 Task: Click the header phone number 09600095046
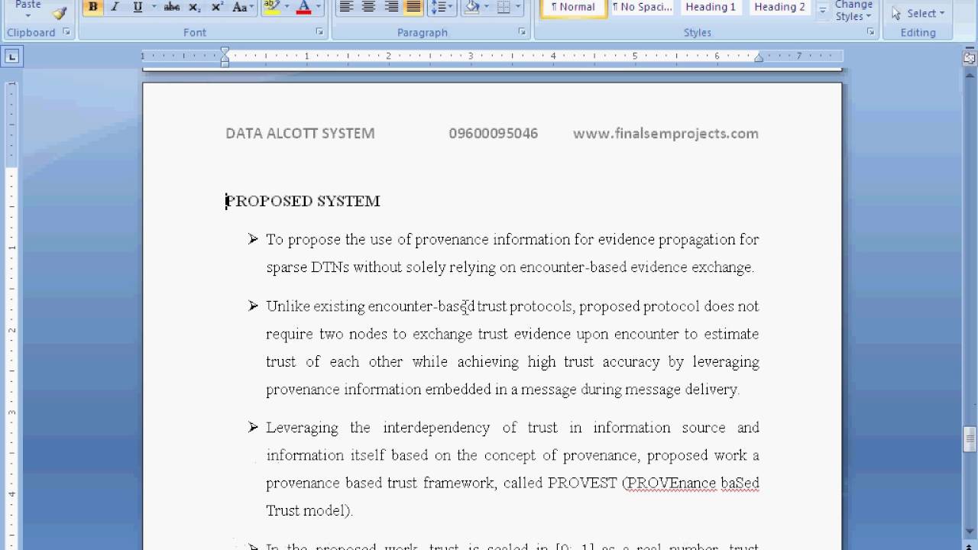pyautogui.click(x=494, y=134)
